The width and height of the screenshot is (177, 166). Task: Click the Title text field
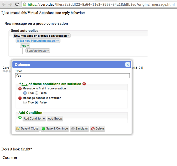click(72, 76)
